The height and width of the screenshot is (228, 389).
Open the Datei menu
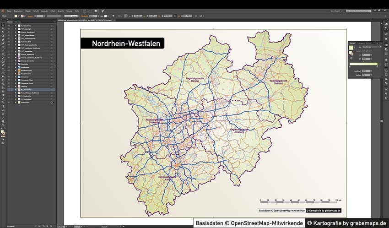(9, 11)
